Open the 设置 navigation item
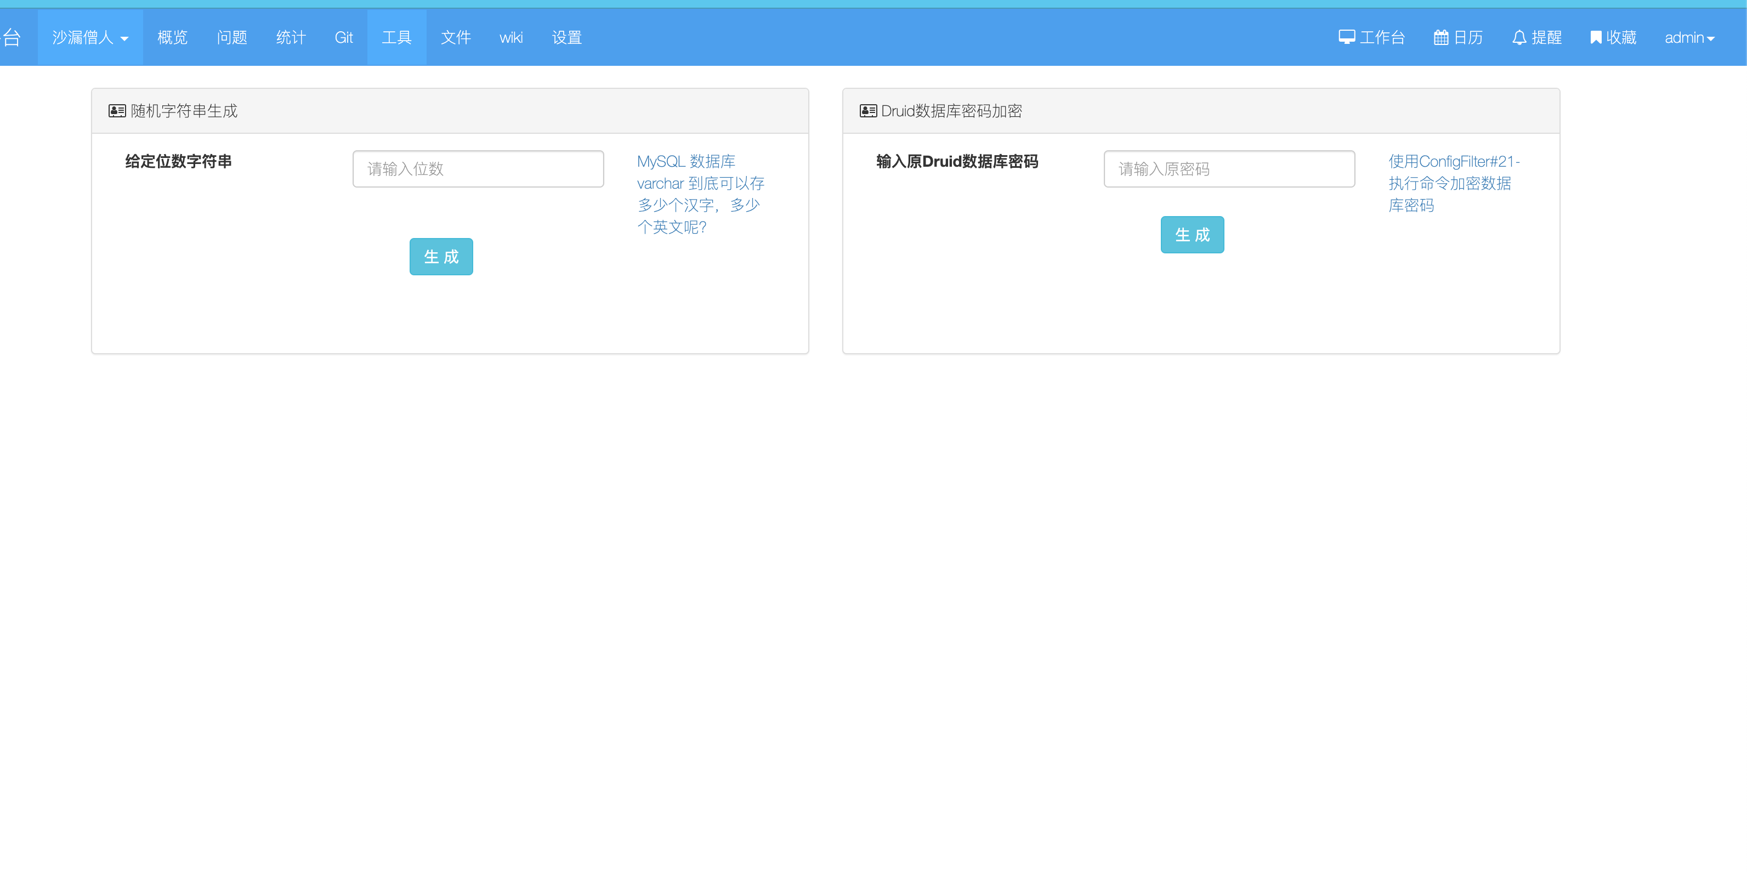The height and width of the screenshot is (872, 1747). 567,38
